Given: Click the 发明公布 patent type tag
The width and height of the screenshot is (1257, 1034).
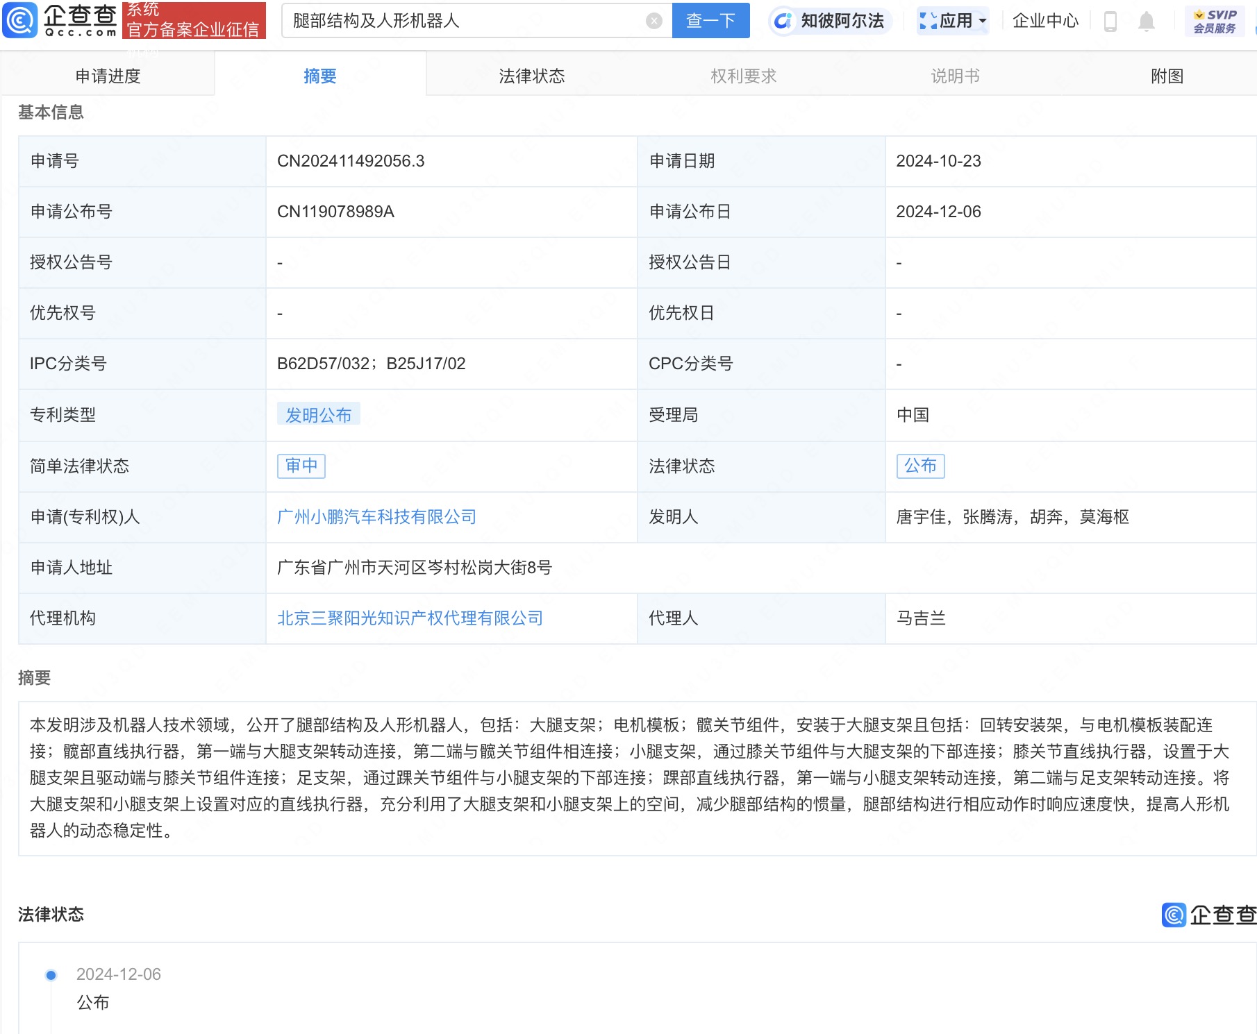Looking at the screenshot, I should click(x=318, y=415).
